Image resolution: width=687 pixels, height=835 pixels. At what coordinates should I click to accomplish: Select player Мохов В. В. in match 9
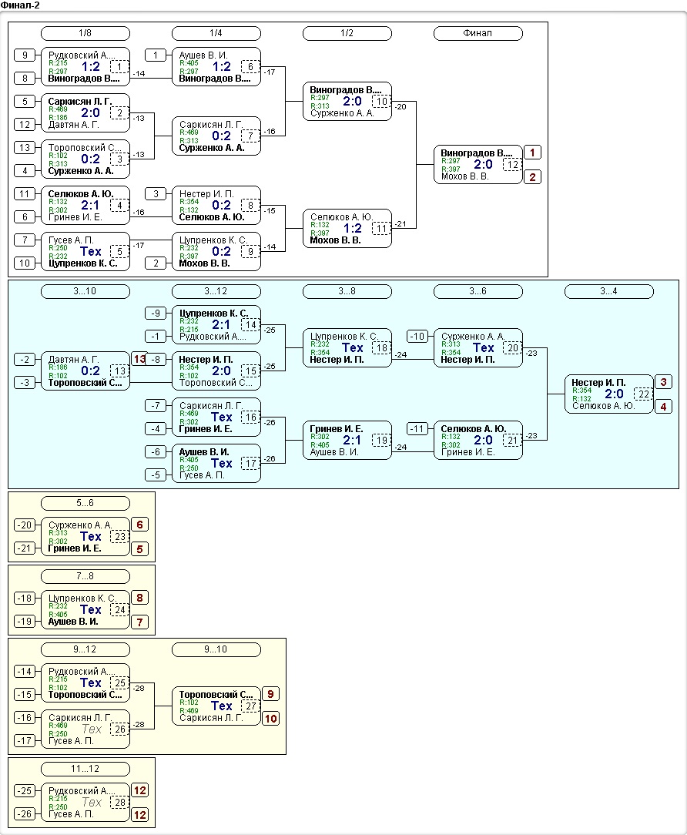[x=205, y=263]
